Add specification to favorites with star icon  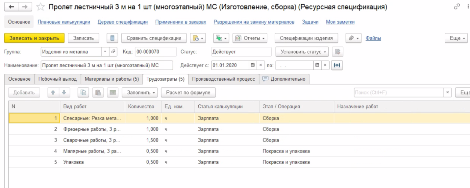tap(40, 7)
